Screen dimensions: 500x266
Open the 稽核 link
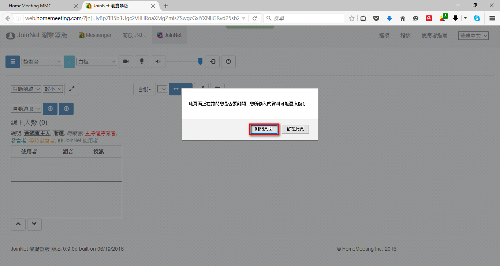[x=406, y=35]
